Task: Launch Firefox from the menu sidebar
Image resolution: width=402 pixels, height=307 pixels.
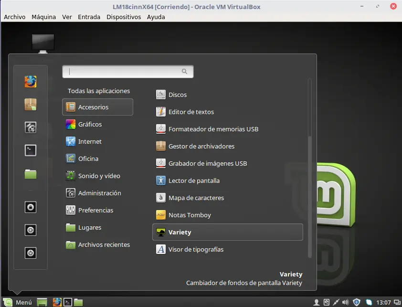Action: [31, 81]
